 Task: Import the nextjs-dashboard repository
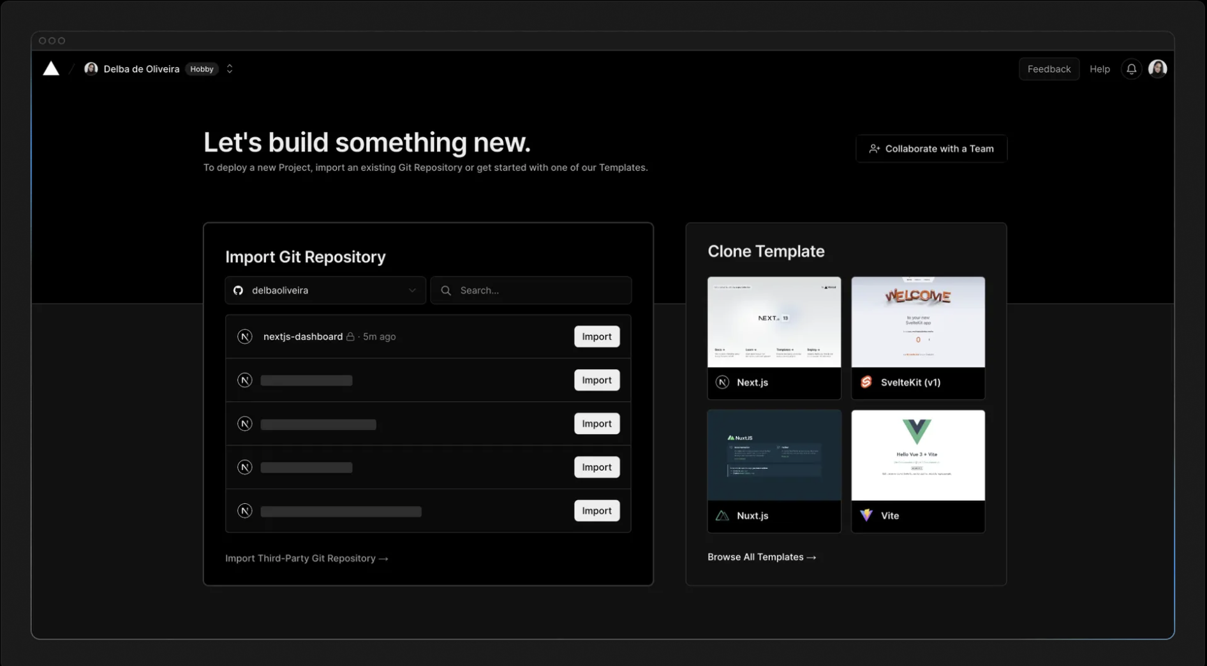point(596,337)
